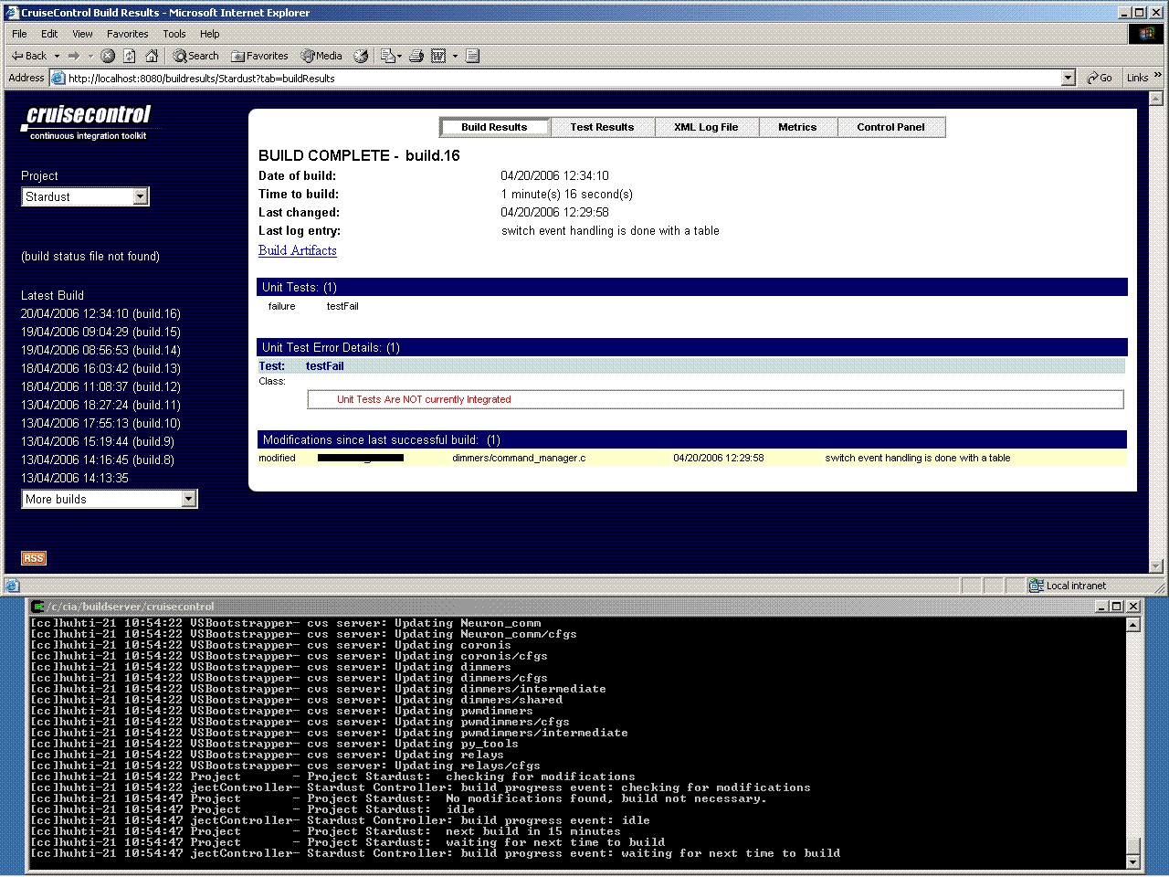The height and width of the screenshot is (877, 1169).
Task: Open the Search pane
Action: (x=196, y=56)
